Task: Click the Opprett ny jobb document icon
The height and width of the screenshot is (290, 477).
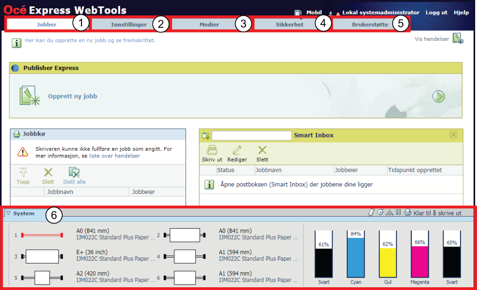Action: 29,96
